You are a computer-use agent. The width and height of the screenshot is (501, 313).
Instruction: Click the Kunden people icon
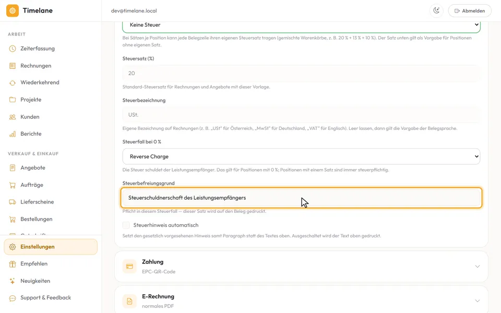13,117
